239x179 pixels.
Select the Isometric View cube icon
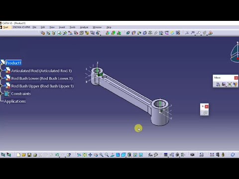(123, 155)
